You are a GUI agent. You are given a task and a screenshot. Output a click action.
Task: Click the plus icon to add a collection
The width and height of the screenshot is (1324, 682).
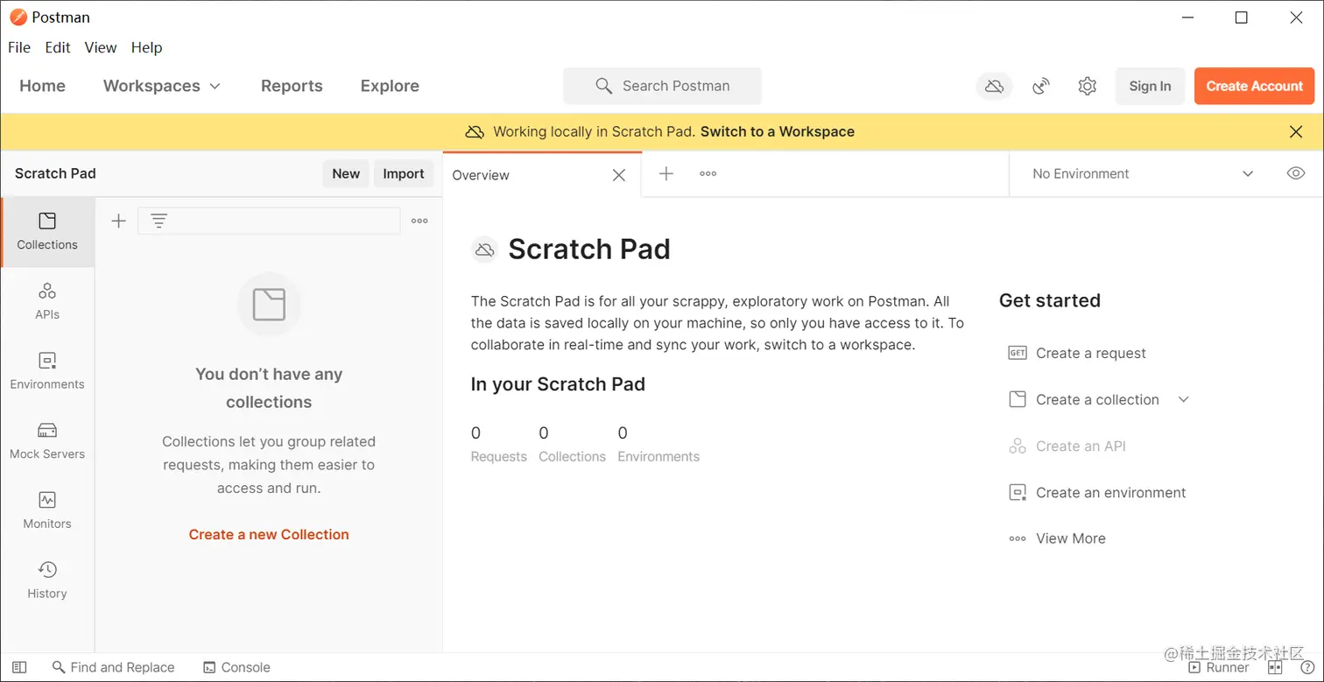coord(119,221)
